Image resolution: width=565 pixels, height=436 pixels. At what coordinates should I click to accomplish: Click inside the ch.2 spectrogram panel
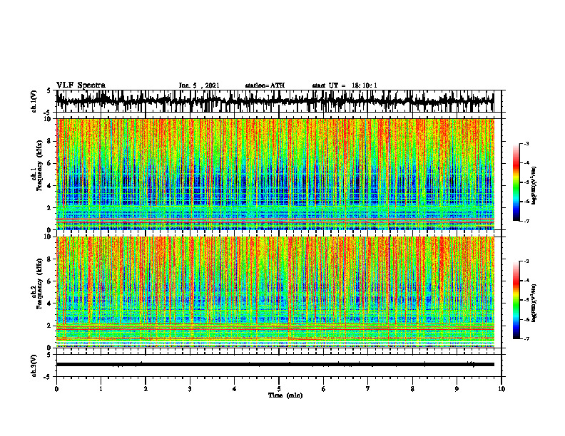tap(275, 292)
